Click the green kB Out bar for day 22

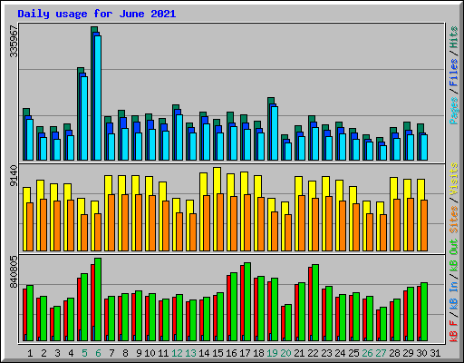point(315,302)
